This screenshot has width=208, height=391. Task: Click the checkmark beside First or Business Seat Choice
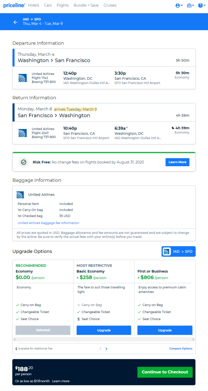point(139,319)
